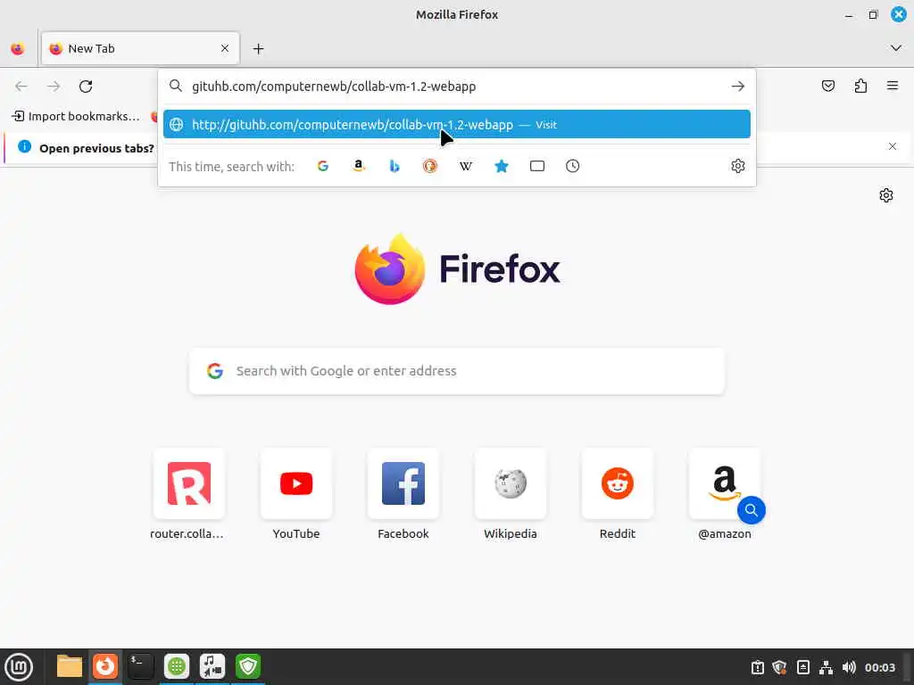Search this time with Google

pyautogui.click(x=323, y=166)
